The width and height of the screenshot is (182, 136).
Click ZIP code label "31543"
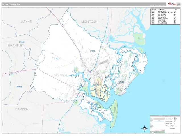coord(22,42)
